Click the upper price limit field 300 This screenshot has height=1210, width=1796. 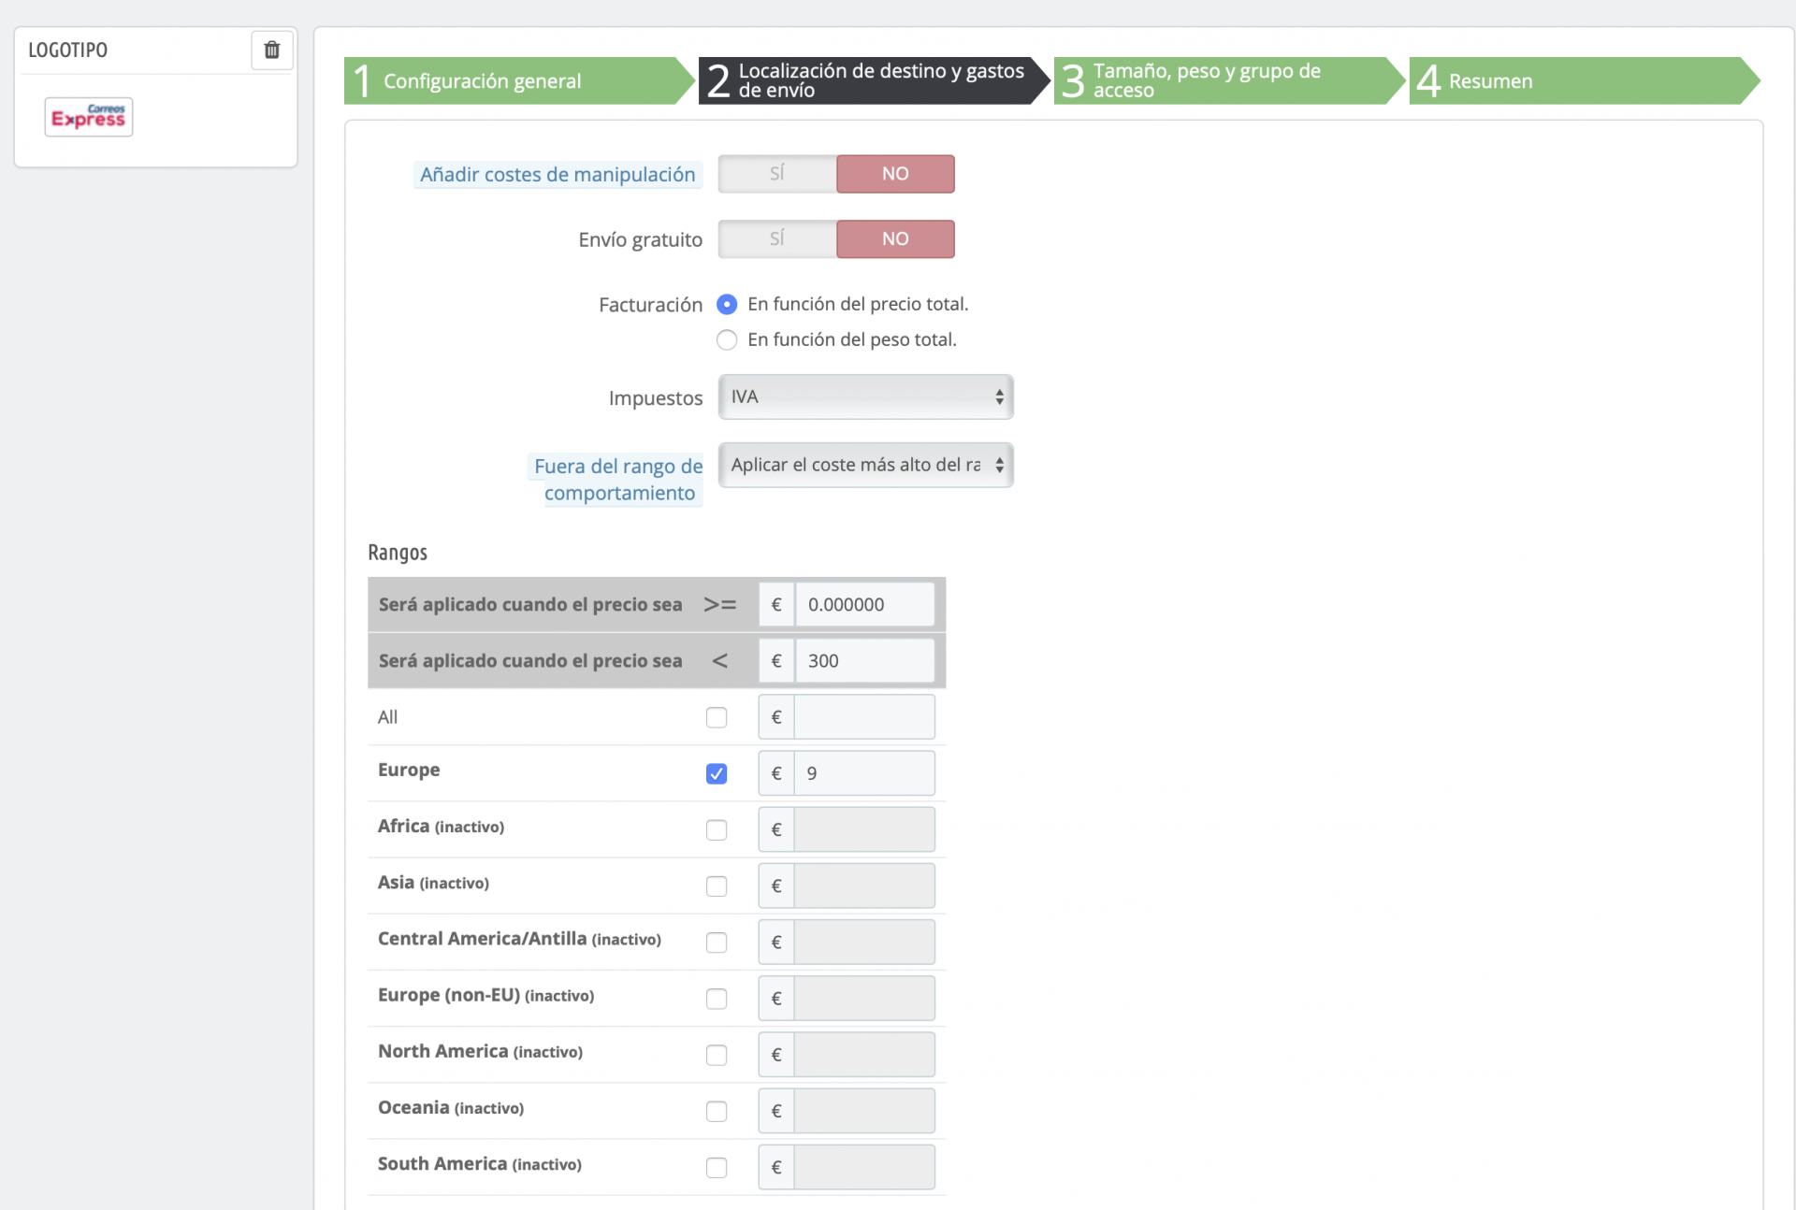click(x=864, y=661)
